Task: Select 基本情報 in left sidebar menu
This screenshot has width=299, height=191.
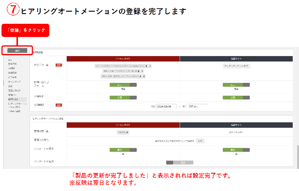Action: (12, 64)
